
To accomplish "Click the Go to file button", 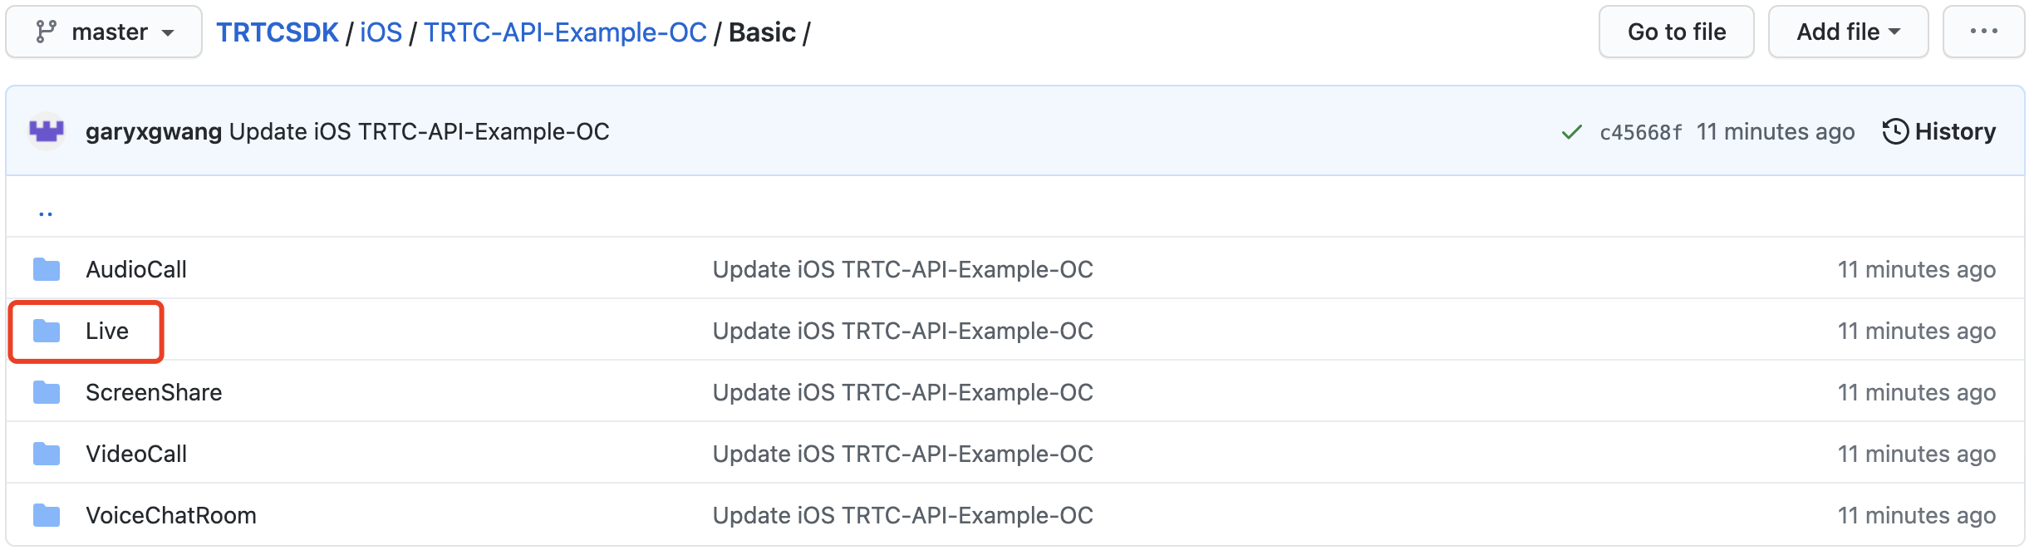I will click(1676, 32).
